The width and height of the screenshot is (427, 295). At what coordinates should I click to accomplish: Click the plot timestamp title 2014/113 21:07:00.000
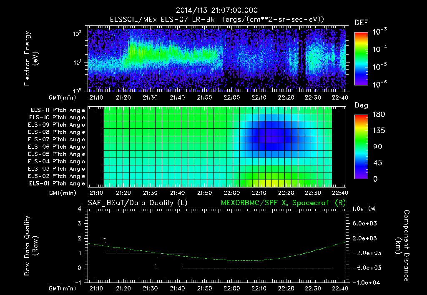216,10
